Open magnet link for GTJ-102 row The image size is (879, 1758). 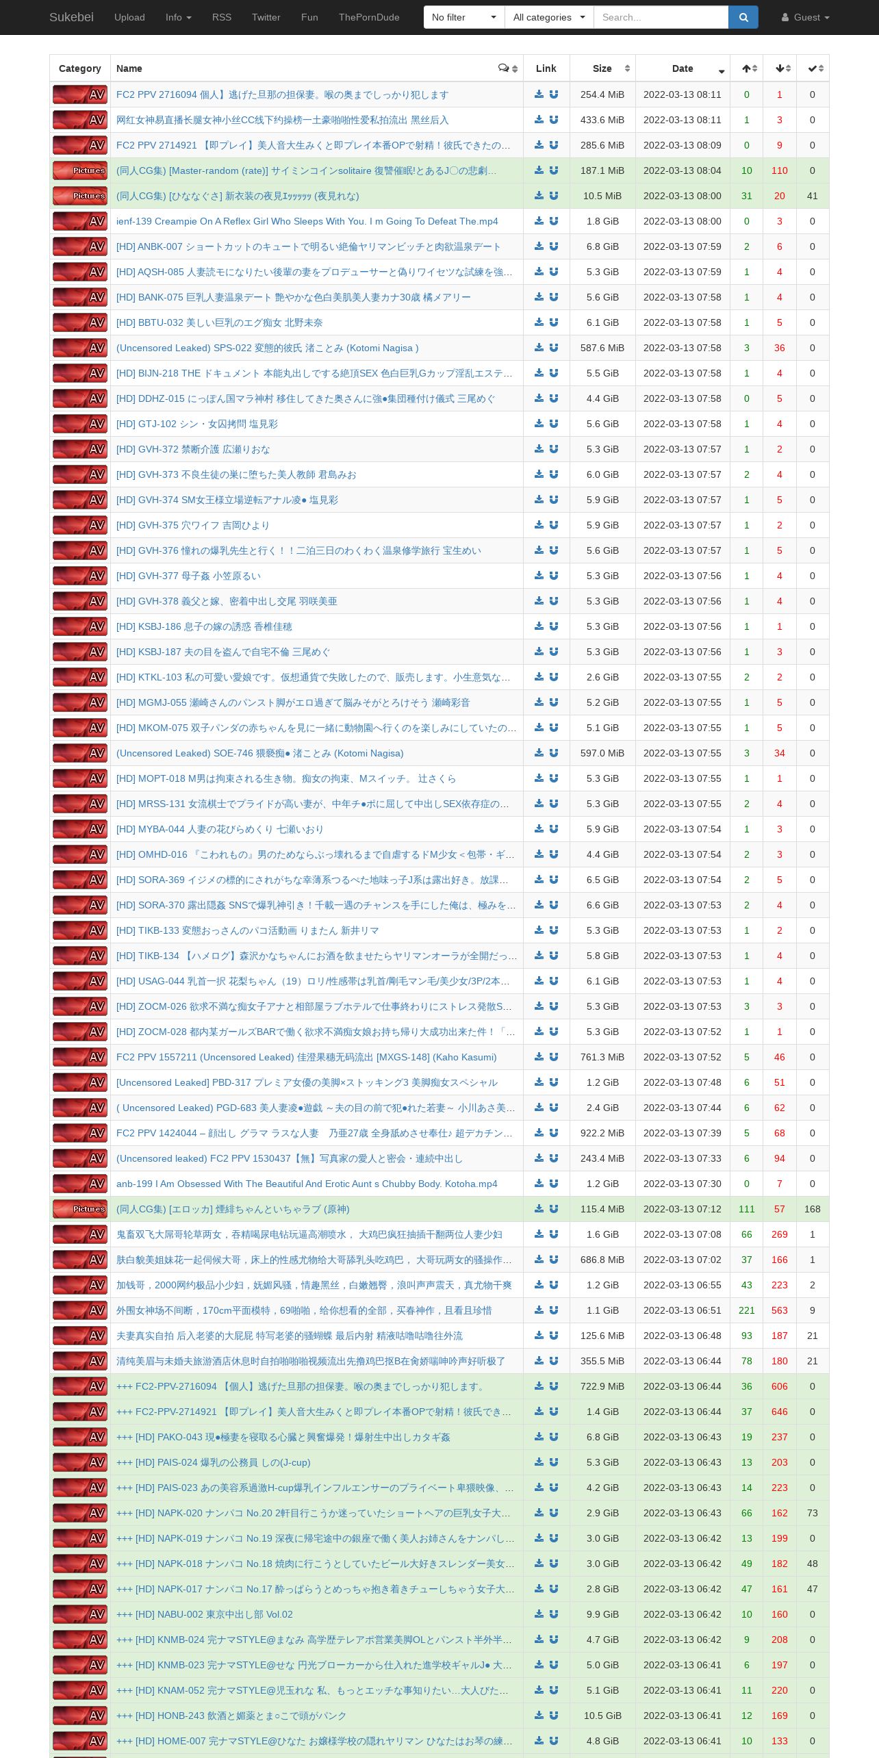(x=554, y=424)
